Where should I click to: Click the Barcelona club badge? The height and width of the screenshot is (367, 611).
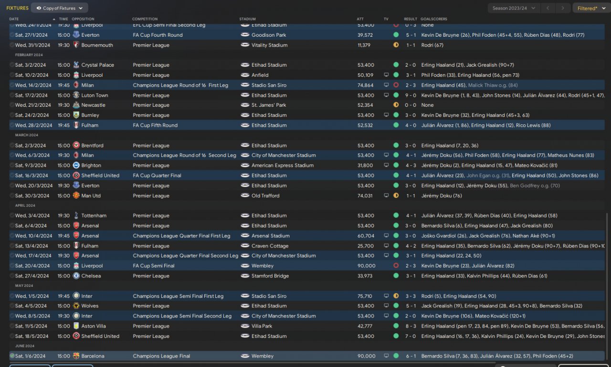point(76,356)
